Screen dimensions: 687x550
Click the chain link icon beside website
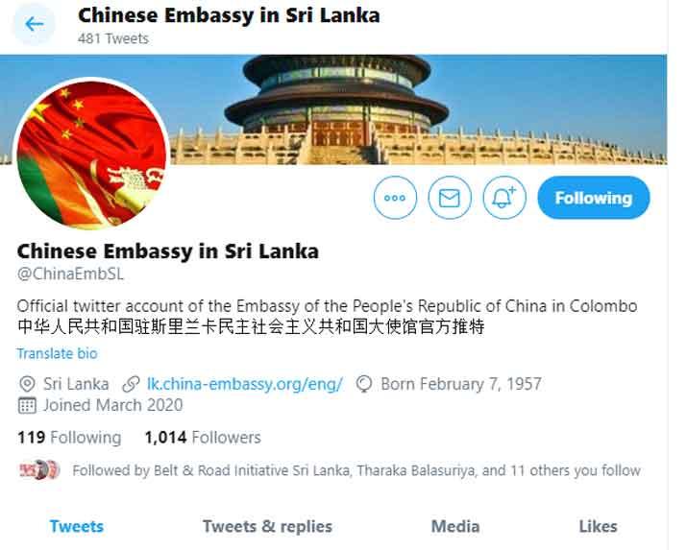(x=131, y=384)
